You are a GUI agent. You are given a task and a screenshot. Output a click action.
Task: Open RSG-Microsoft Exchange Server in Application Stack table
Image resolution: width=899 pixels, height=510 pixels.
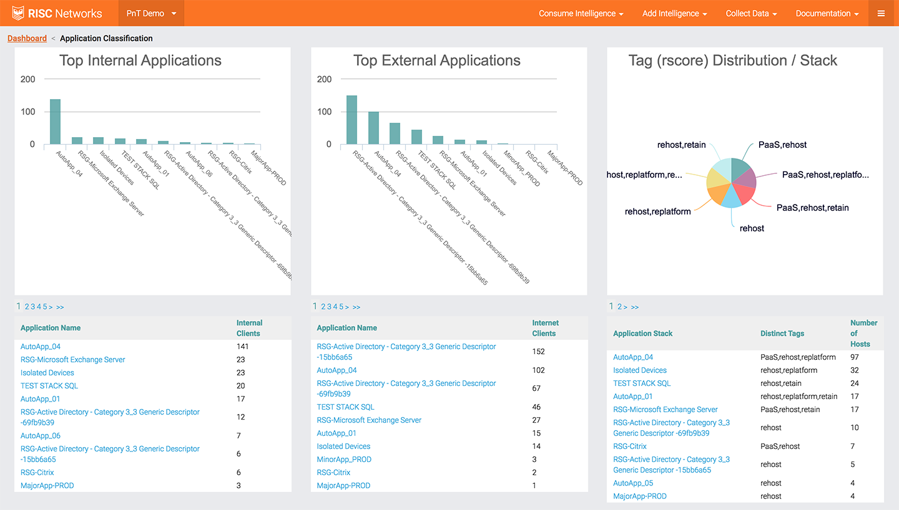pos(666,410)
